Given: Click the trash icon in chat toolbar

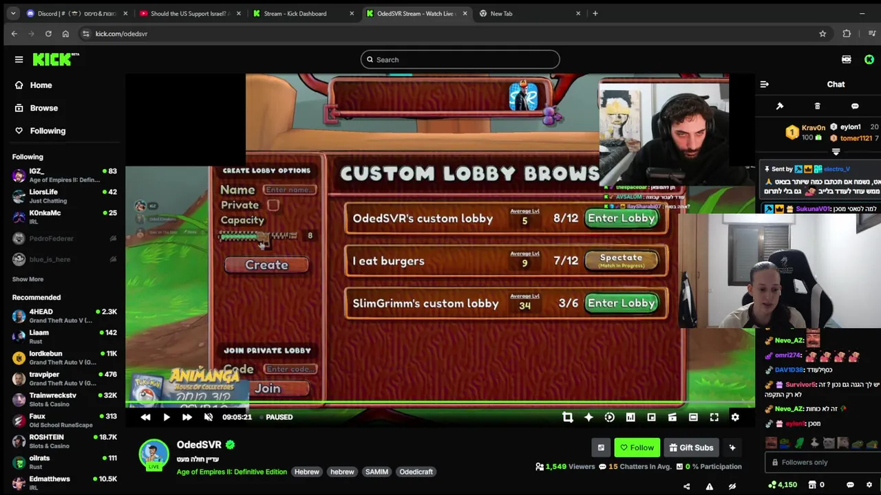Looking at the screenshot, I should click(818, 107).
